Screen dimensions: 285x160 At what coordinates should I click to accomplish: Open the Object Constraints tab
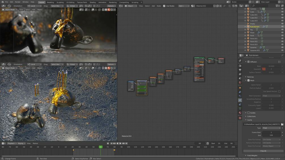pos(240,104)
